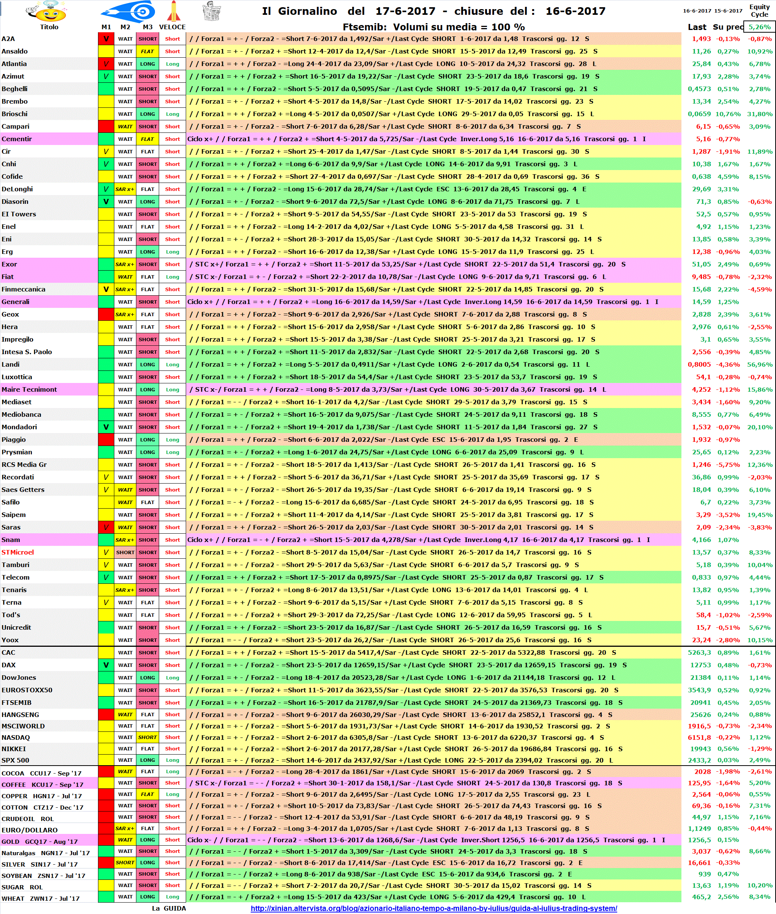Click the yellow 'WAIT' M2 cell in Campari row
776x914 pixels.
click(125, 127)
